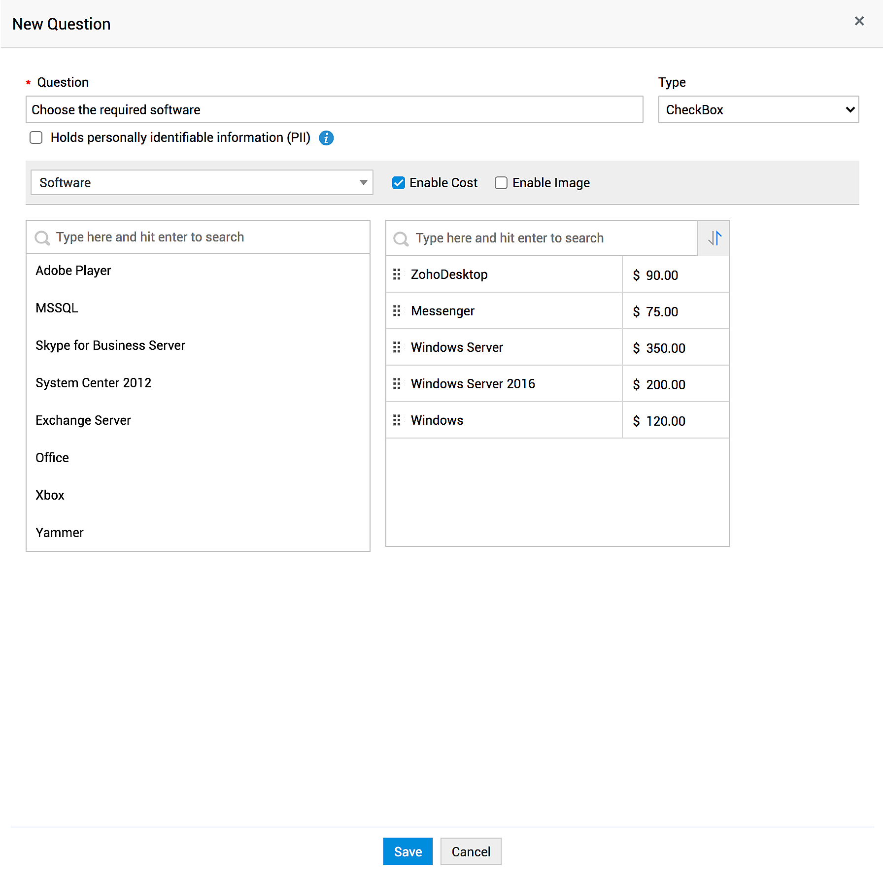Expand the Software category dropdown
The width and height of the screenshot is (883, 882).
pyautogui.click(x=202, y=182)
